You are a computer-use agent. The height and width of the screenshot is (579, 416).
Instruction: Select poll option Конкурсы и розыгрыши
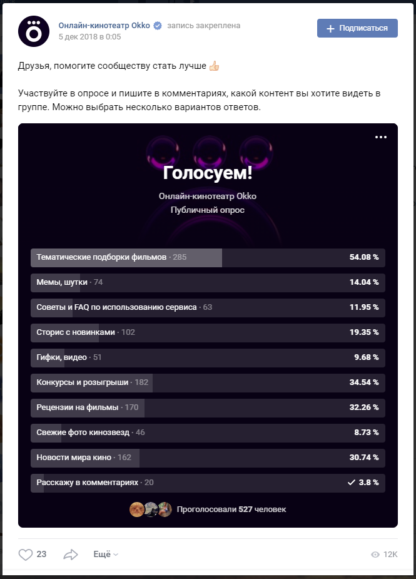pyautogui.click(x=208, y=382)
